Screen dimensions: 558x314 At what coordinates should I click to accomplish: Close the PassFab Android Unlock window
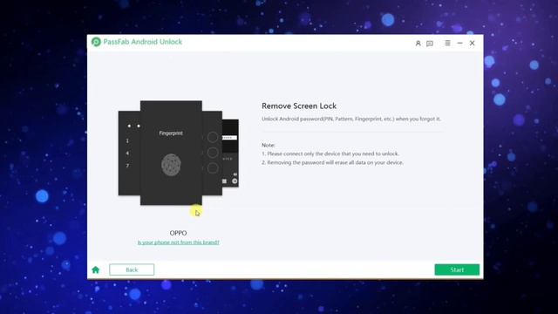472,43
